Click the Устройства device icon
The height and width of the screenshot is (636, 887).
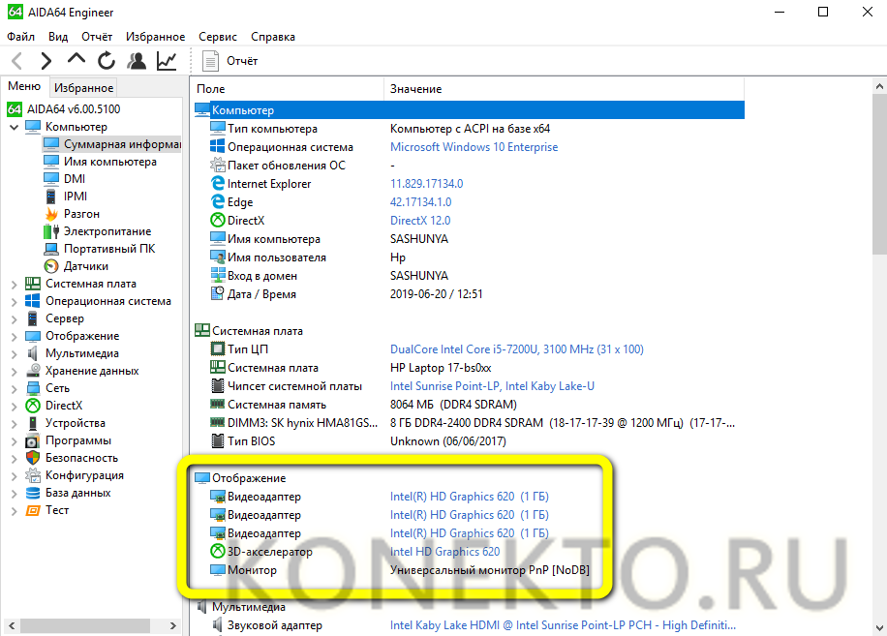pyautogui.click(x=33, y=423)
